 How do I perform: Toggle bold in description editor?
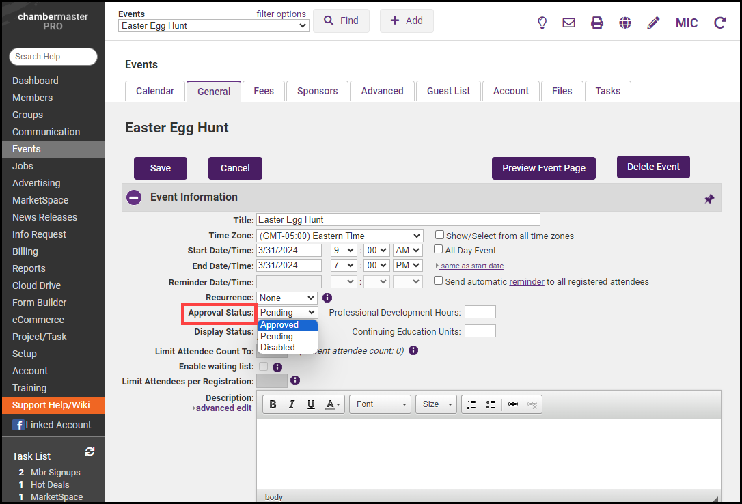tap(273, 404)
